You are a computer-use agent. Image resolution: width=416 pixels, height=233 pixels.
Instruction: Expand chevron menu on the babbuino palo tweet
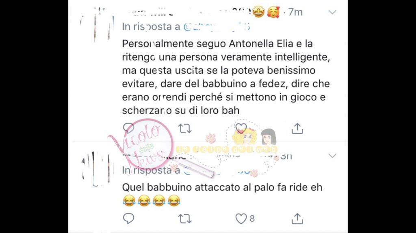click(x=332, y=156)
